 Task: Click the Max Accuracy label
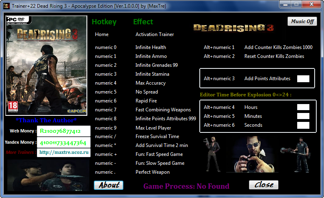[151, 83]
